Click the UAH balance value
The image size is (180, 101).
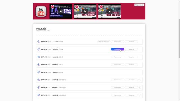tap(61, 72)
